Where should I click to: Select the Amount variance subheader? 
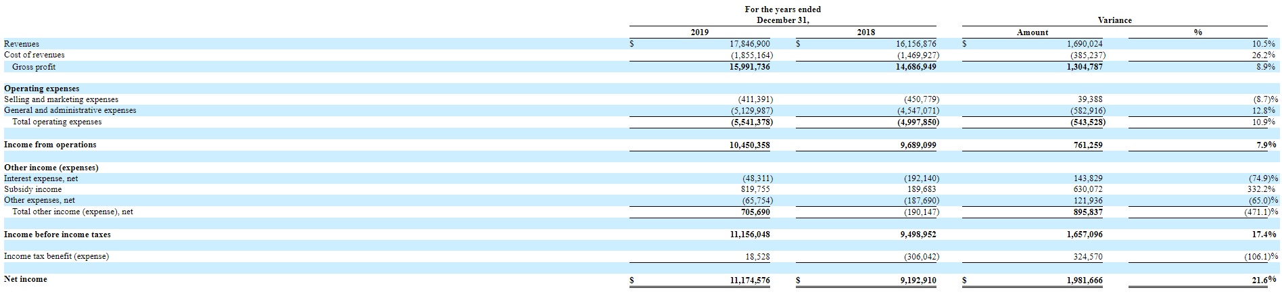click(x=1032, y=32)
